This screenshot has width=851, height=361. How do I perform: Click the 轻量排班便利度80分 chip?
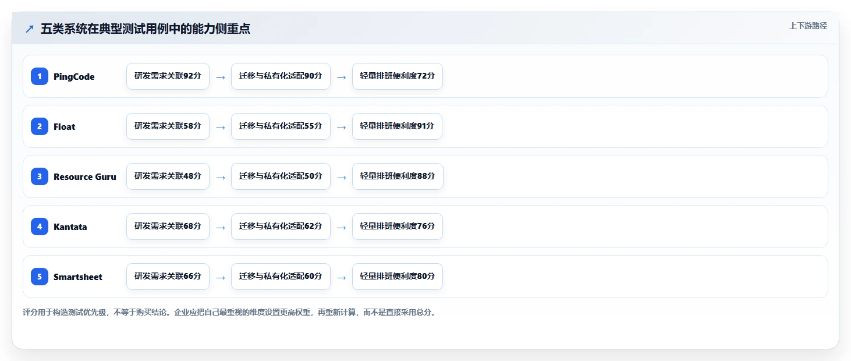398,277
